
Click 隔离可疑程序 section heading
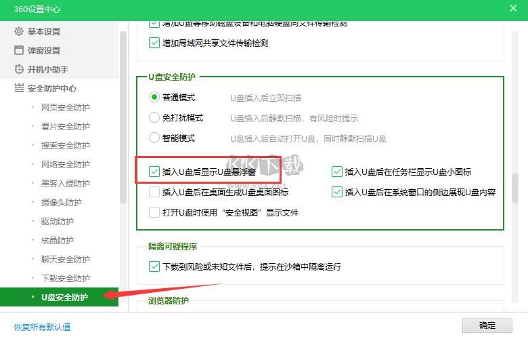(x=173, y=247)
